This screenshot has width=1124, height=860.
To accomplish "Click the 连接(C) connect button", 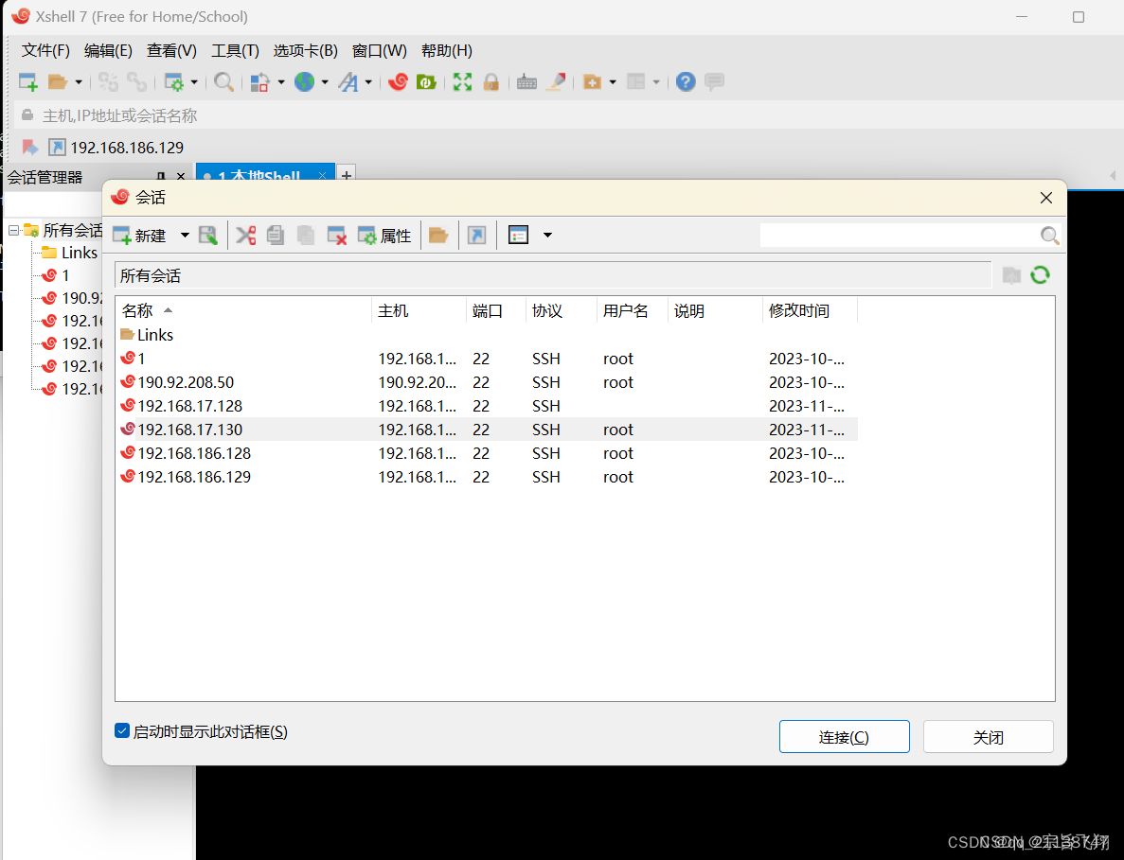I will (x=844, y=736).
